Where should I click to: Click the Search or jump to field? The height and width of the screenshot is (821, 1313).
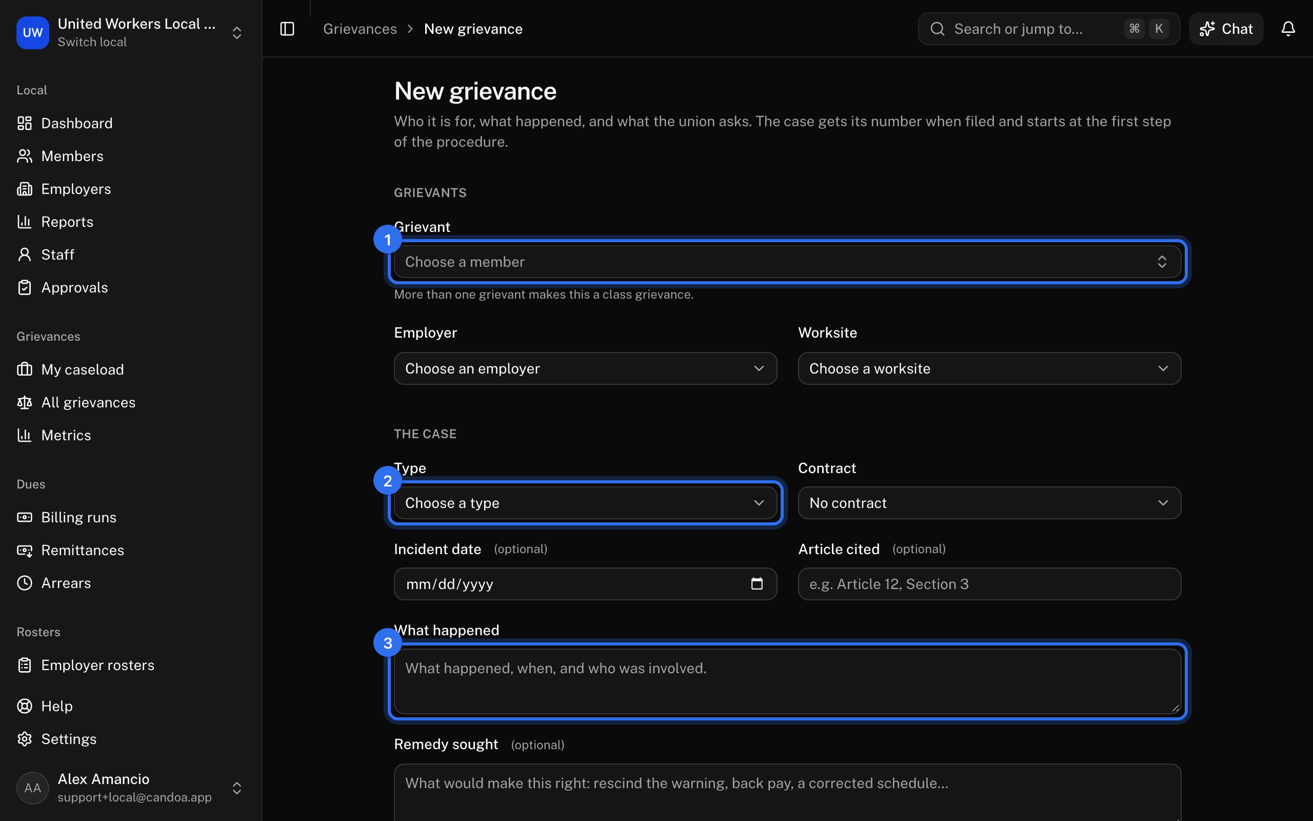tap(1048, 29)
